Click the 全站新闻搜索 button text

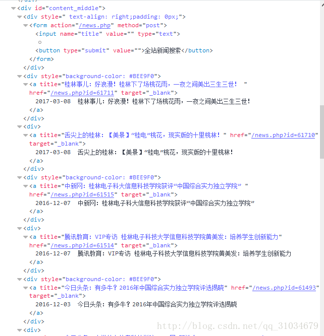pos(163,50)
